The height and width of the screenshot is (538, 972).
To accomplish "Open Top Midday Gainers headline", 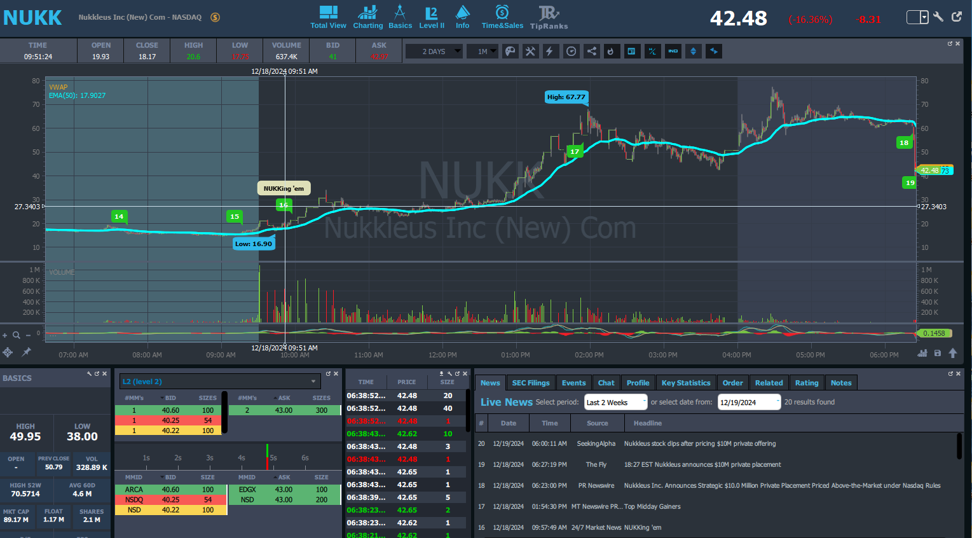I will point(652,507).
